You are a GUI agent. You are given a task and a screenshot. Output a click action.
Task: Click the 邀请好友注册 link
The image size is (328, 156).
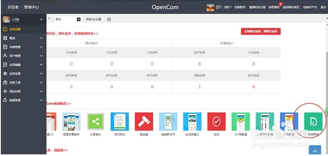[257, 8]
